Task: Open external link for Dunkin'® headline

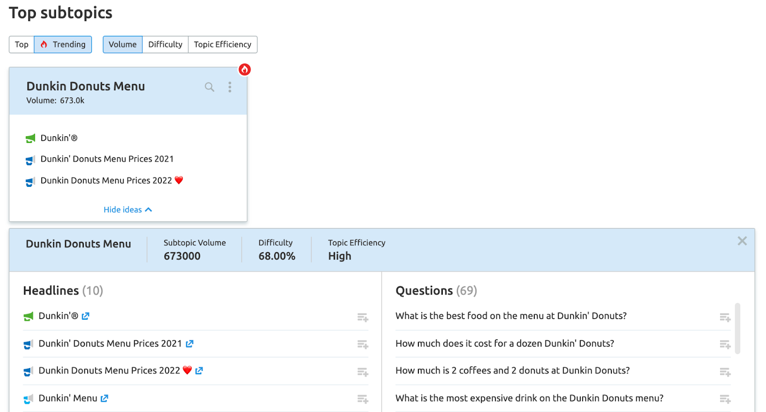Action: pyautogui.click(x=86, y=316)
